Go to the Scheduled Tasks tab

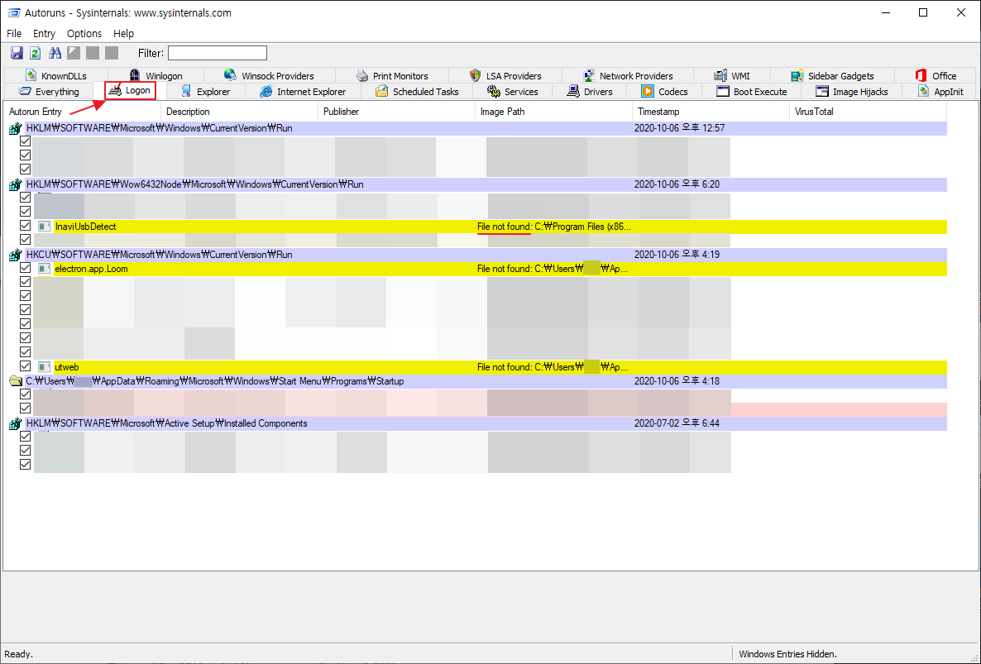click(418, 91)
